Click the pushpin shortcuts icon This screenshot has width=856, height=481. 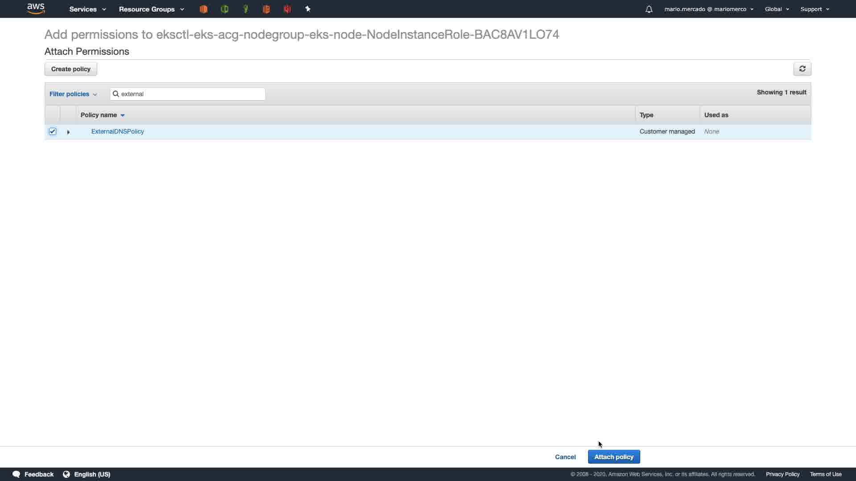(308, 9)
